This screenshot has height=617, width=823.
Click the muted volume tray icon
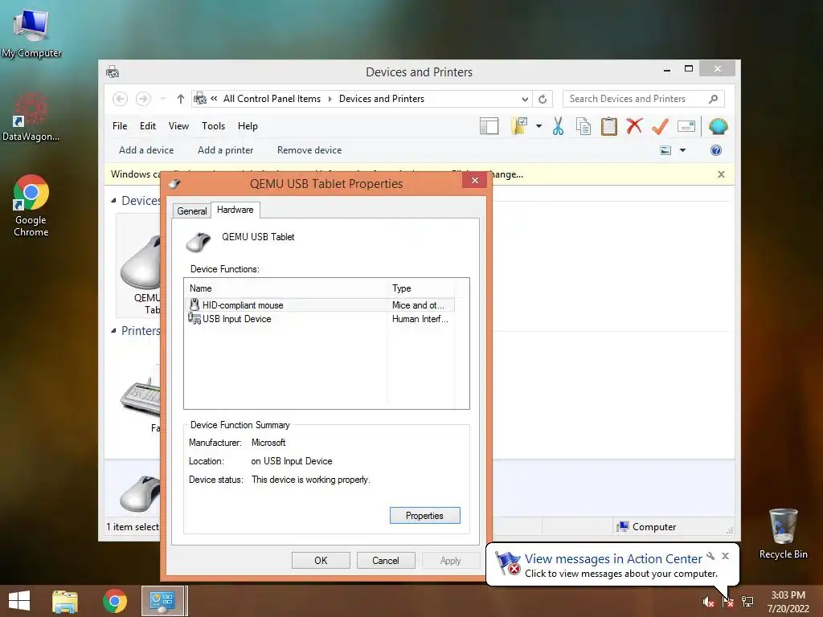click(708, 602)
